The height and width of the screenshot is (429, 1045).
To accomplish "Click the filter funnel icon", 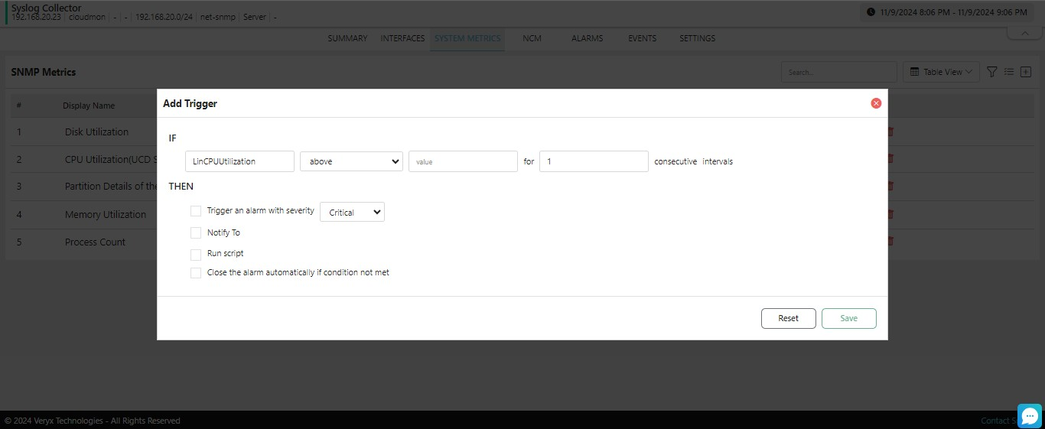I will coord(992,72).
